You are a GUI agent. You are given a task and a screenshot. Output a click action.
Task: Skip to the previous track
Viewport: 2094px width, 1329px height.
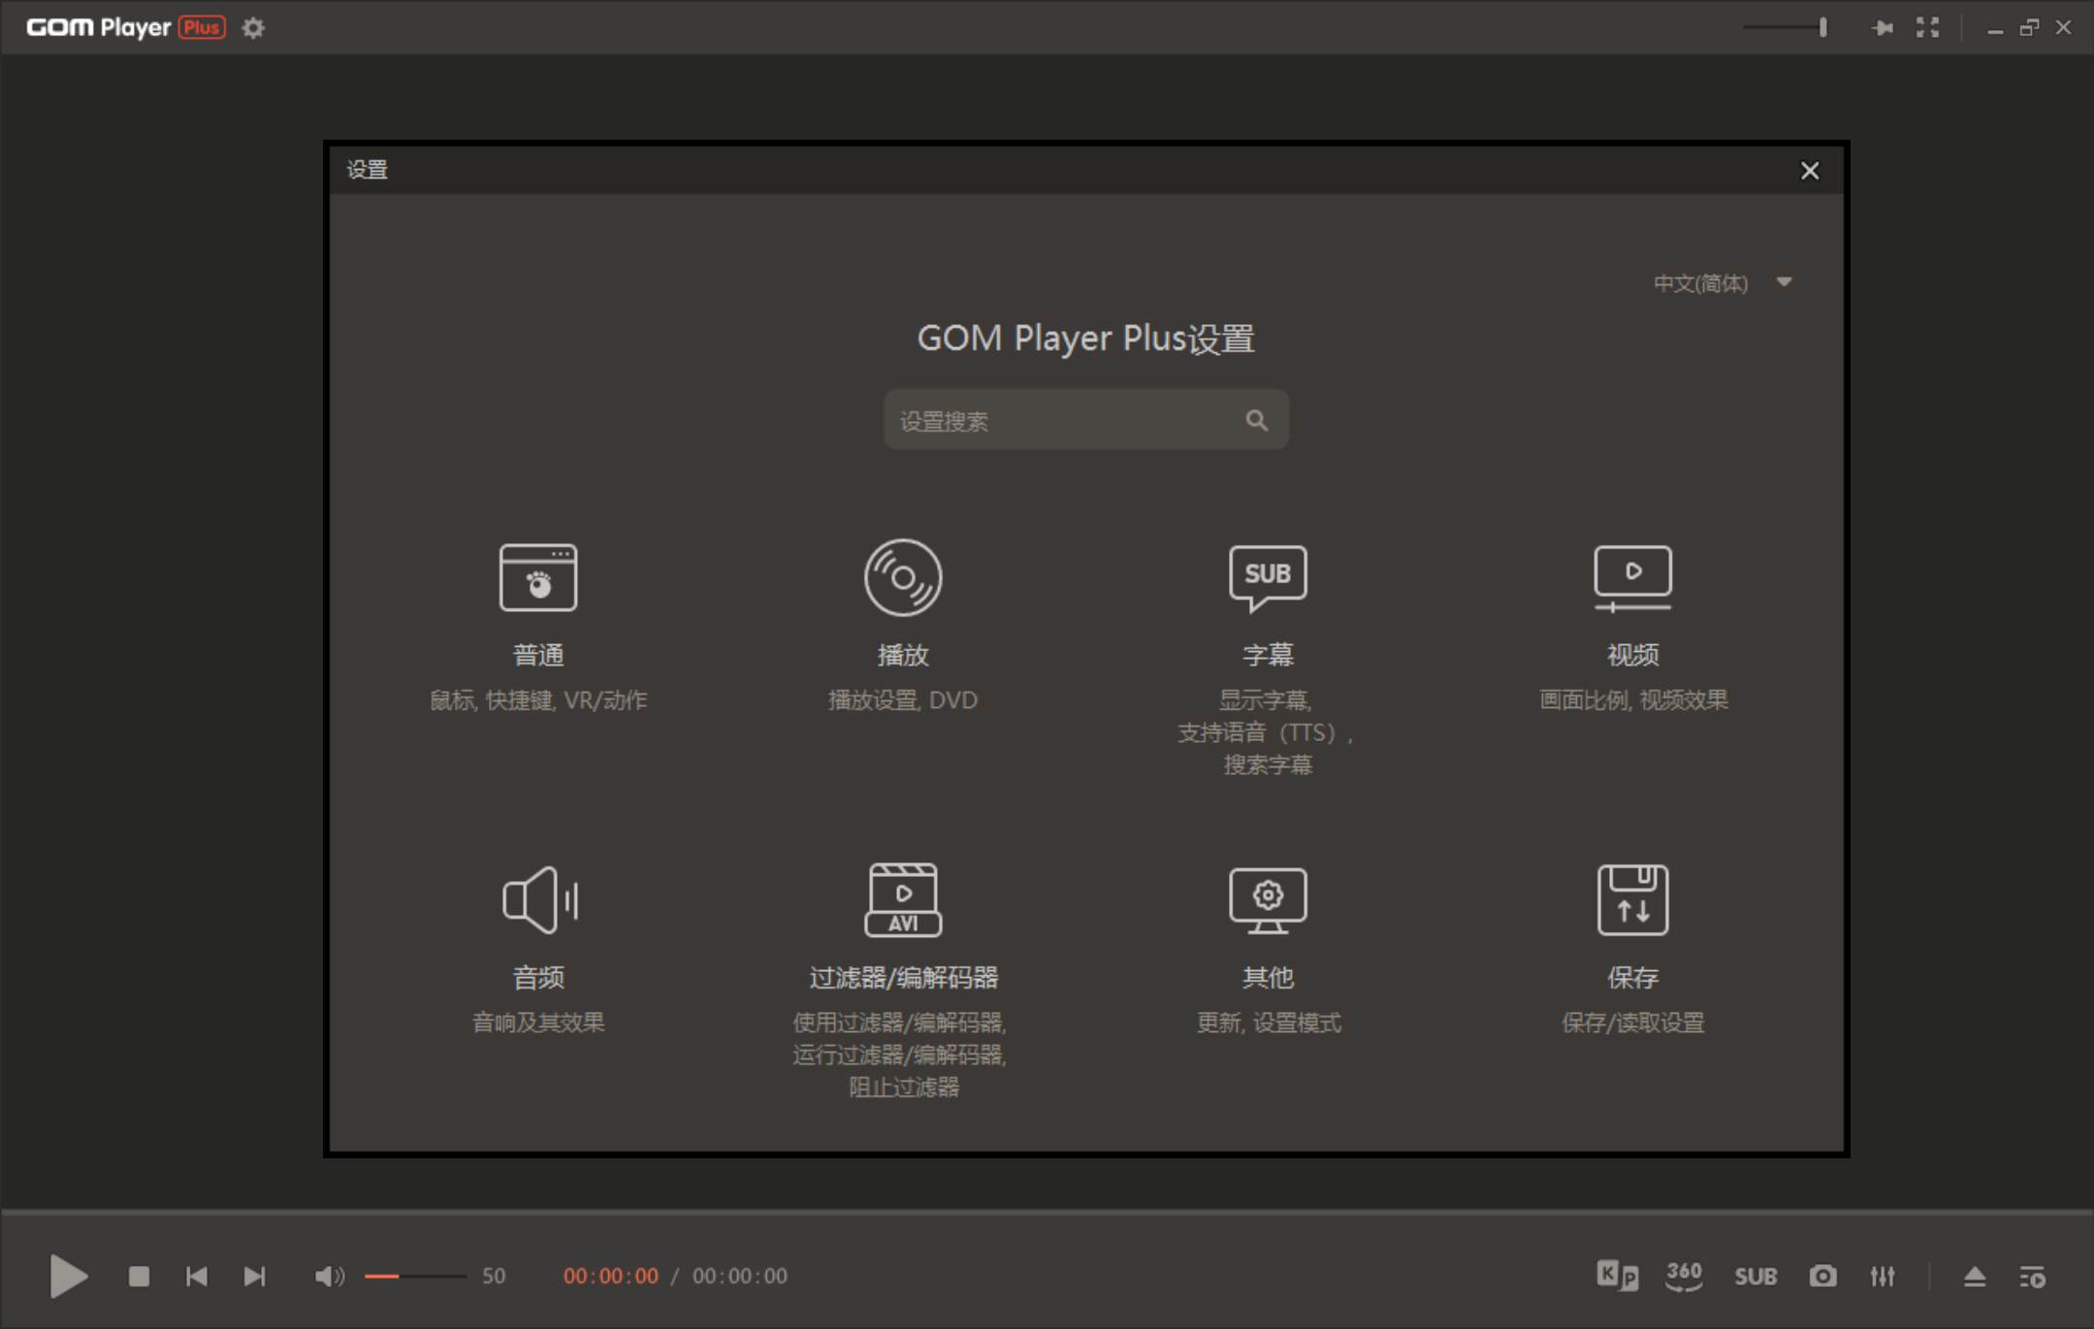pos(196,1277)
